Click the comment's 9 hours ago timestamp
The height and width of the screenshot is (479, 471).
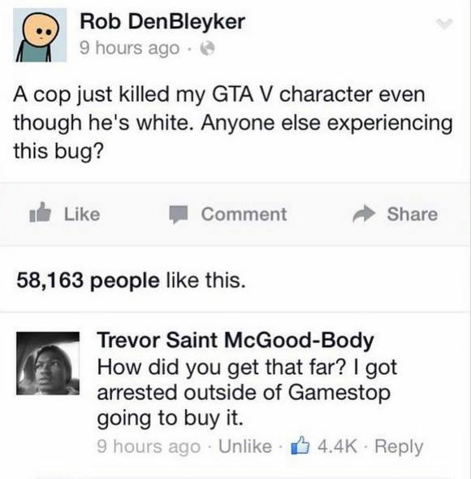149,447
